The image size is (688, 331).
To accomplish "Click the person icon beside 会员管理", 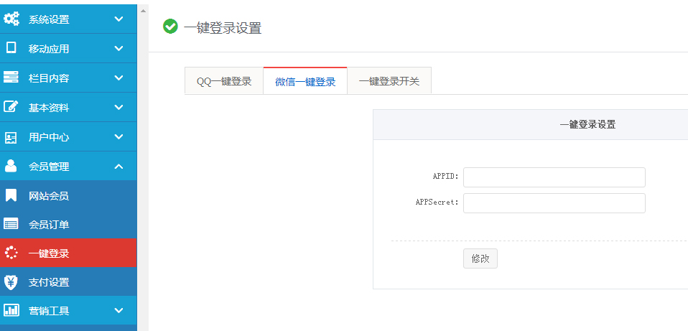I will (x=11, y=166).
